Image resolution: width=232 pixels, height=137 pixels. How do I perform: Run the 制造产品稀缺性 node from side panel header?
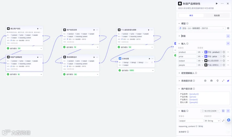[217, 4]
